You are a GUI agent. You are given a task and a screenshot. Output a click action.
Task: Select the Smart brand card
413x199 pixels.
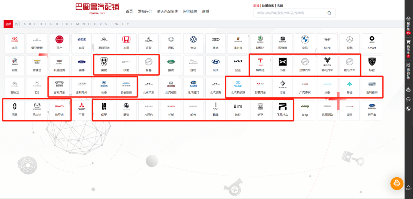[372, 44]
